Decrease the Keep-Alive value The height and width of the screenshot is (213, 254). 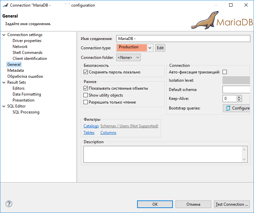point(239,100)
